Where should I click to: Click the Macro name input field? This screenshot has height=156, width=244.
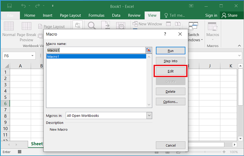pyautogui.click(x=96, y=50)
